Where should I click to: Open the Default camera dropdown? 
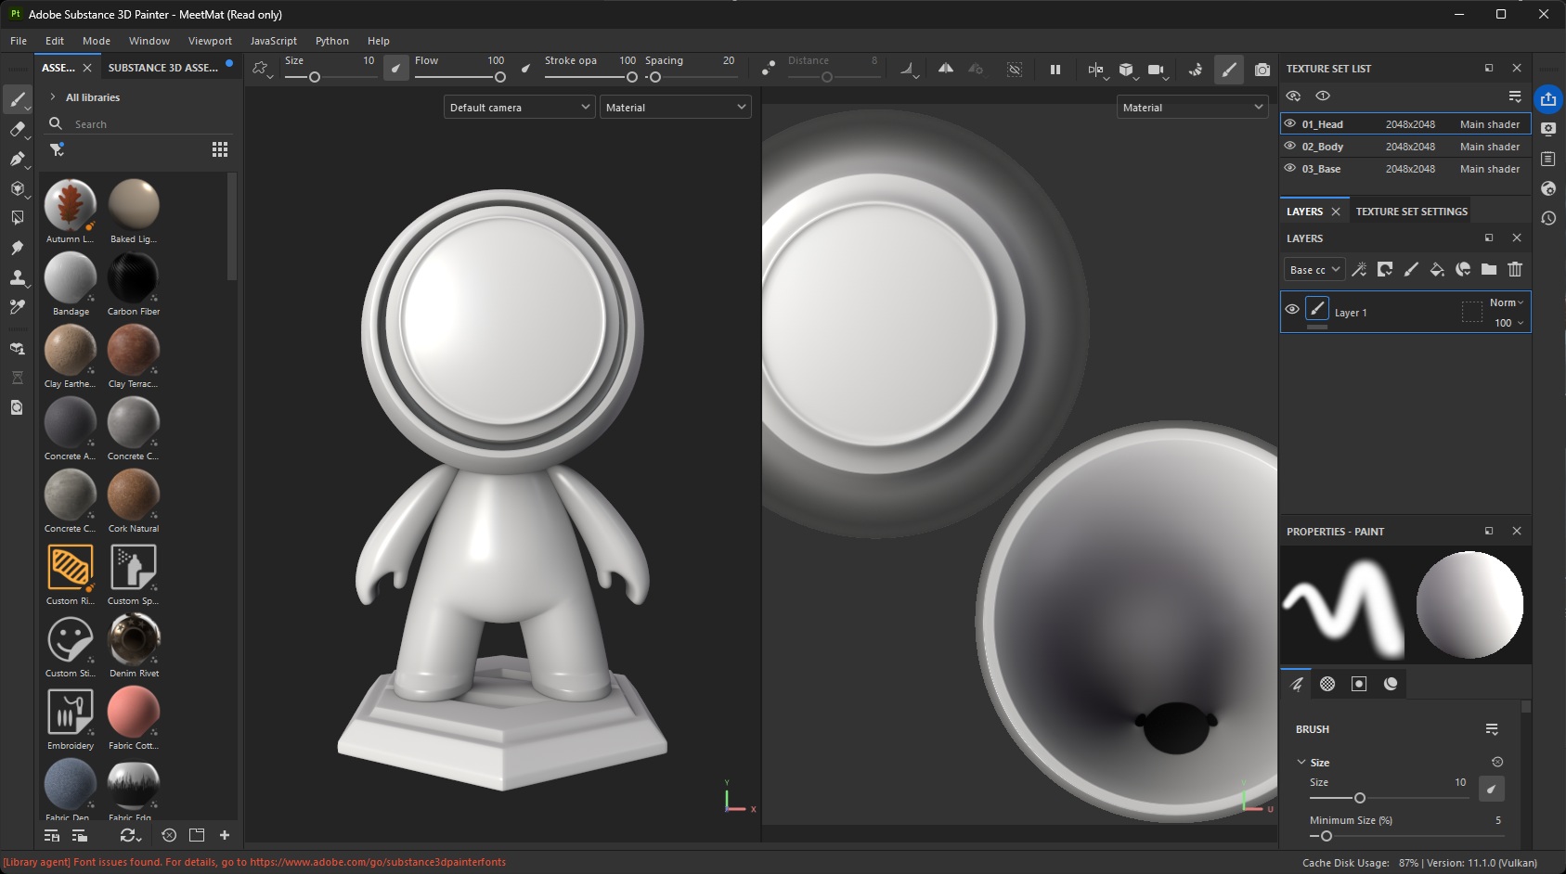(519, 108)
